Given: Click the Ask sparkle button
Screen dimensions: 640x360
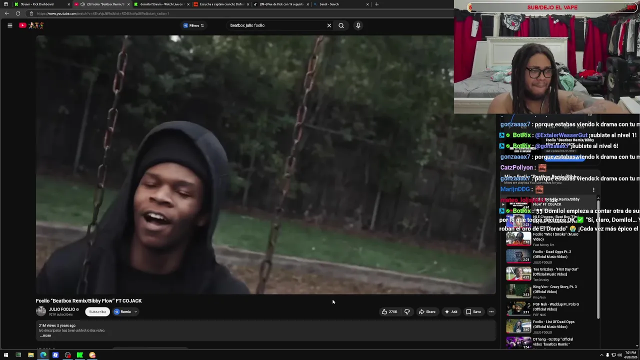Looking at the screenshot, I should pos(451,312).
